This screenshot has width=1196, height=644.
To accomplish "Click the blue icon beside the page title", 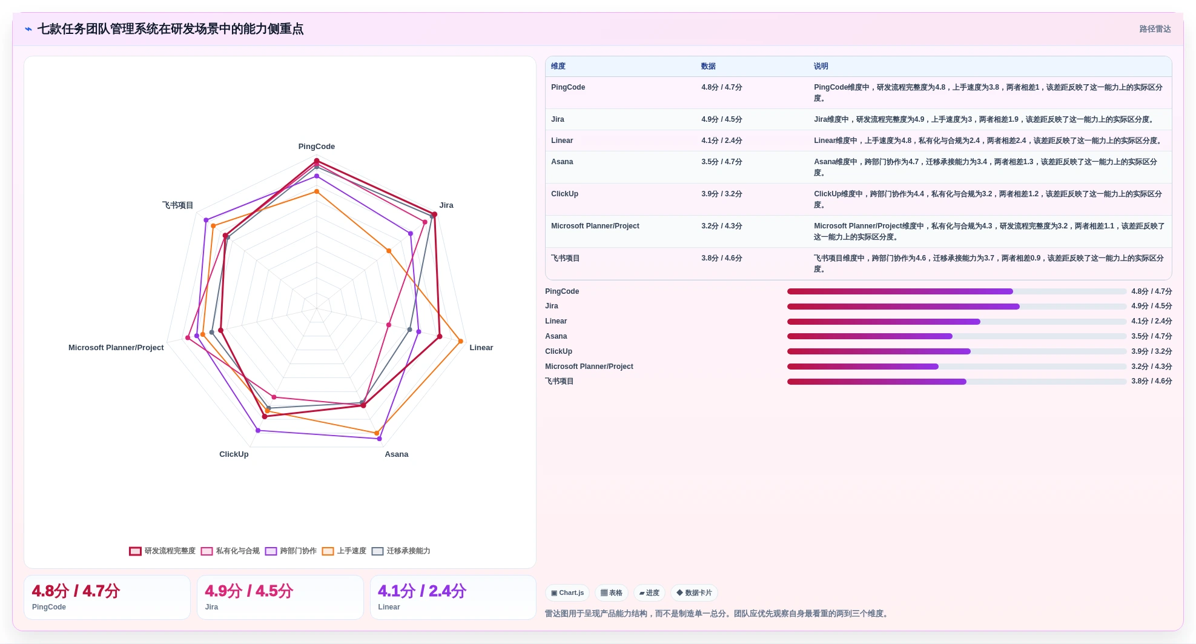I will pos(28,29).
